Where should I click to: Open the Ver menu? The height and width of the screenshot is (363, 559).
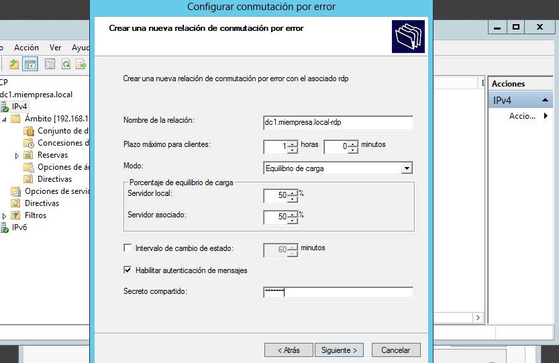click(x=56, y=48)
